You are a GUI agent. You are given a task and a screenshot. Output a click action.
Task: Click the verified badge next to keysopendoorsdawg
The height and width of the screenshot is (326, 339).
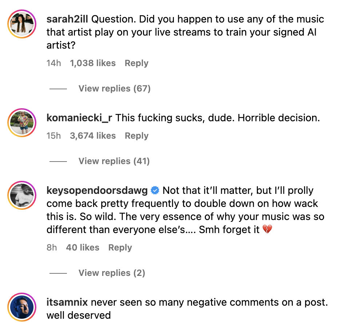pyautogui.click(x=155, y=190)
